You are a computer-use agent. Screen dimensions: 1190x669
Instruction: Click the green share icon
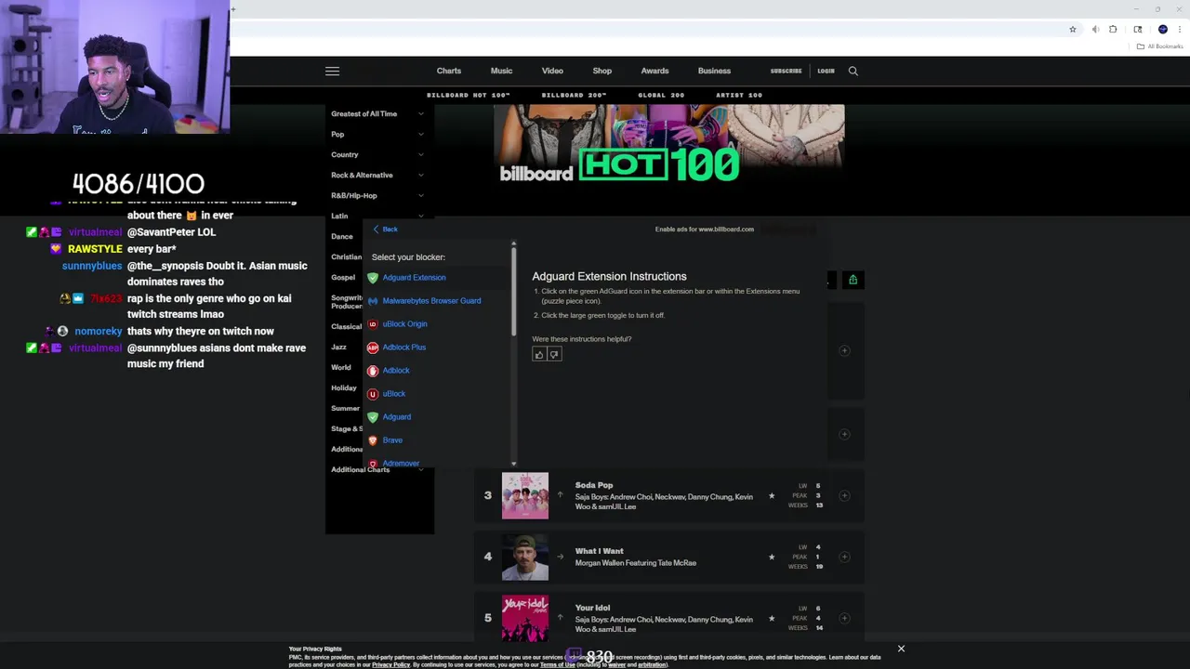(853, 280)
